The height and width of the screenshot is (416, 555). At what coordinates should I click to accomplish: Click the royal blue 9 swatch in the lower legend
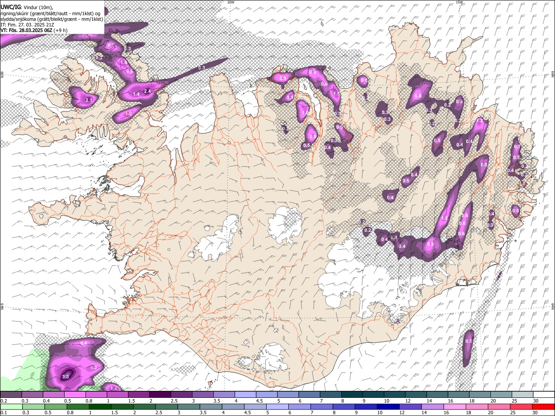tap(366, 406)
